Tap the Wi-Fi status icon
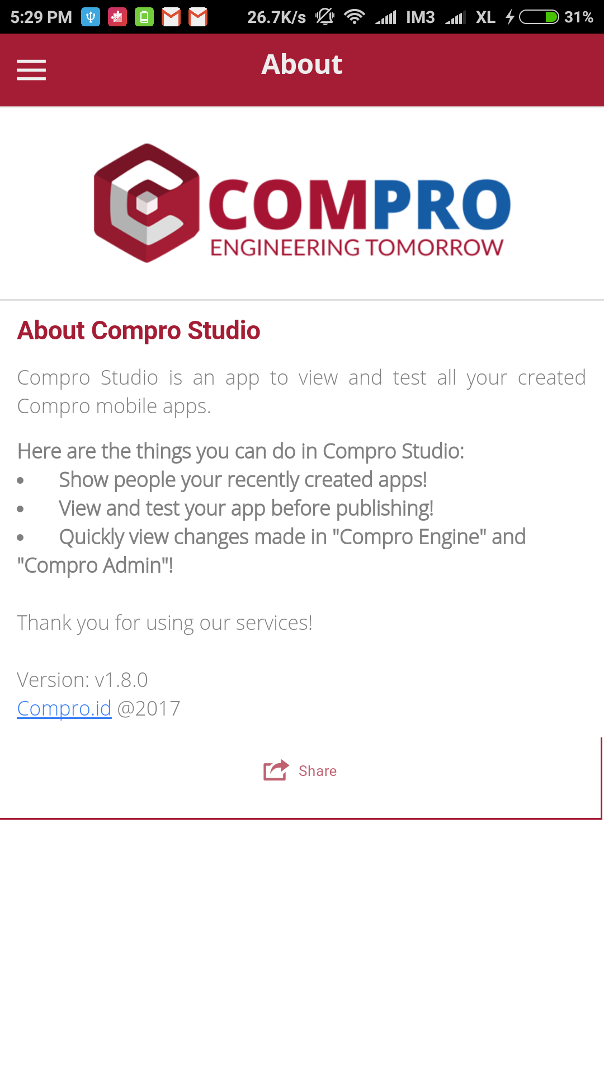The height and width of the screenshot is (1075, 604). click(x=354, y=17)
